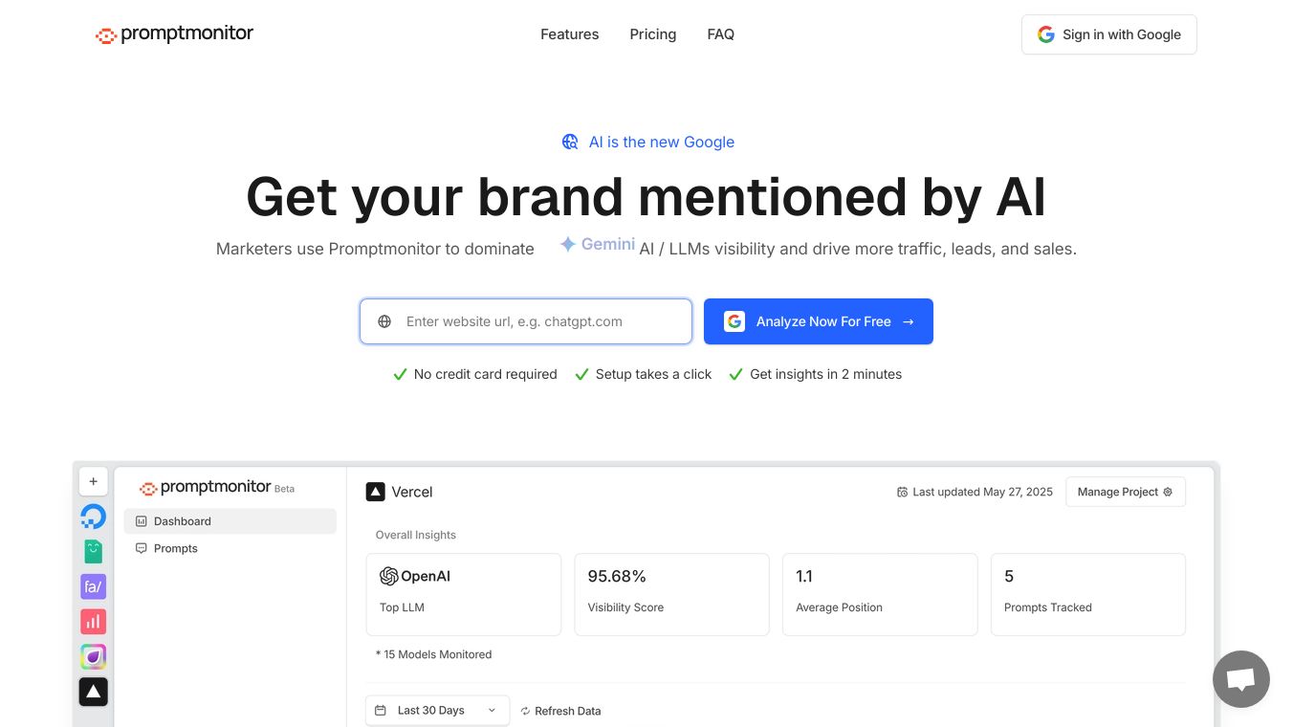This screenshot has height=727, width=1293.
Task: Click Sign in with Google button
Action: tap(1108, 34)
